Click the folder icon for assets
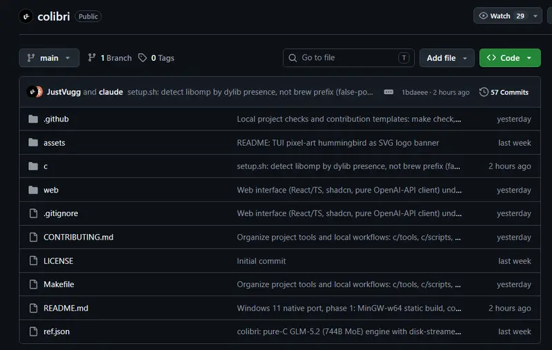 pos(33,143)
